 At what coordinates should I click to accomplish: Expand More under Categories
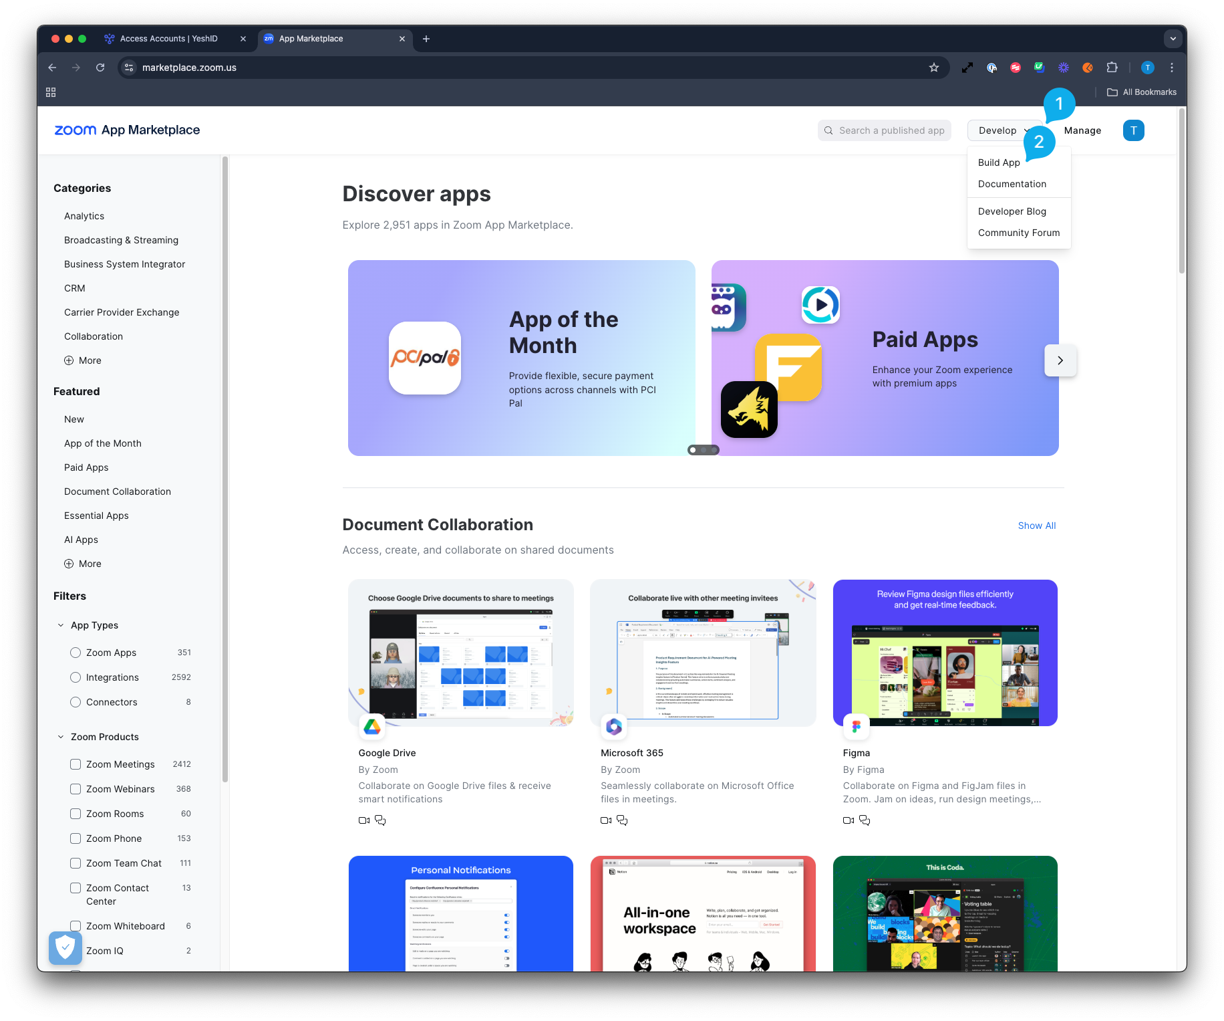83,360
